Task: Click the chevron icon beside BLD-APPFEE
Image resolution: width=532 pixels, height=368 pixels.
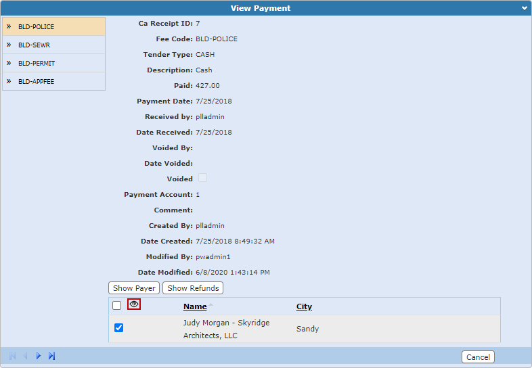Action: (x=9, y=81)
